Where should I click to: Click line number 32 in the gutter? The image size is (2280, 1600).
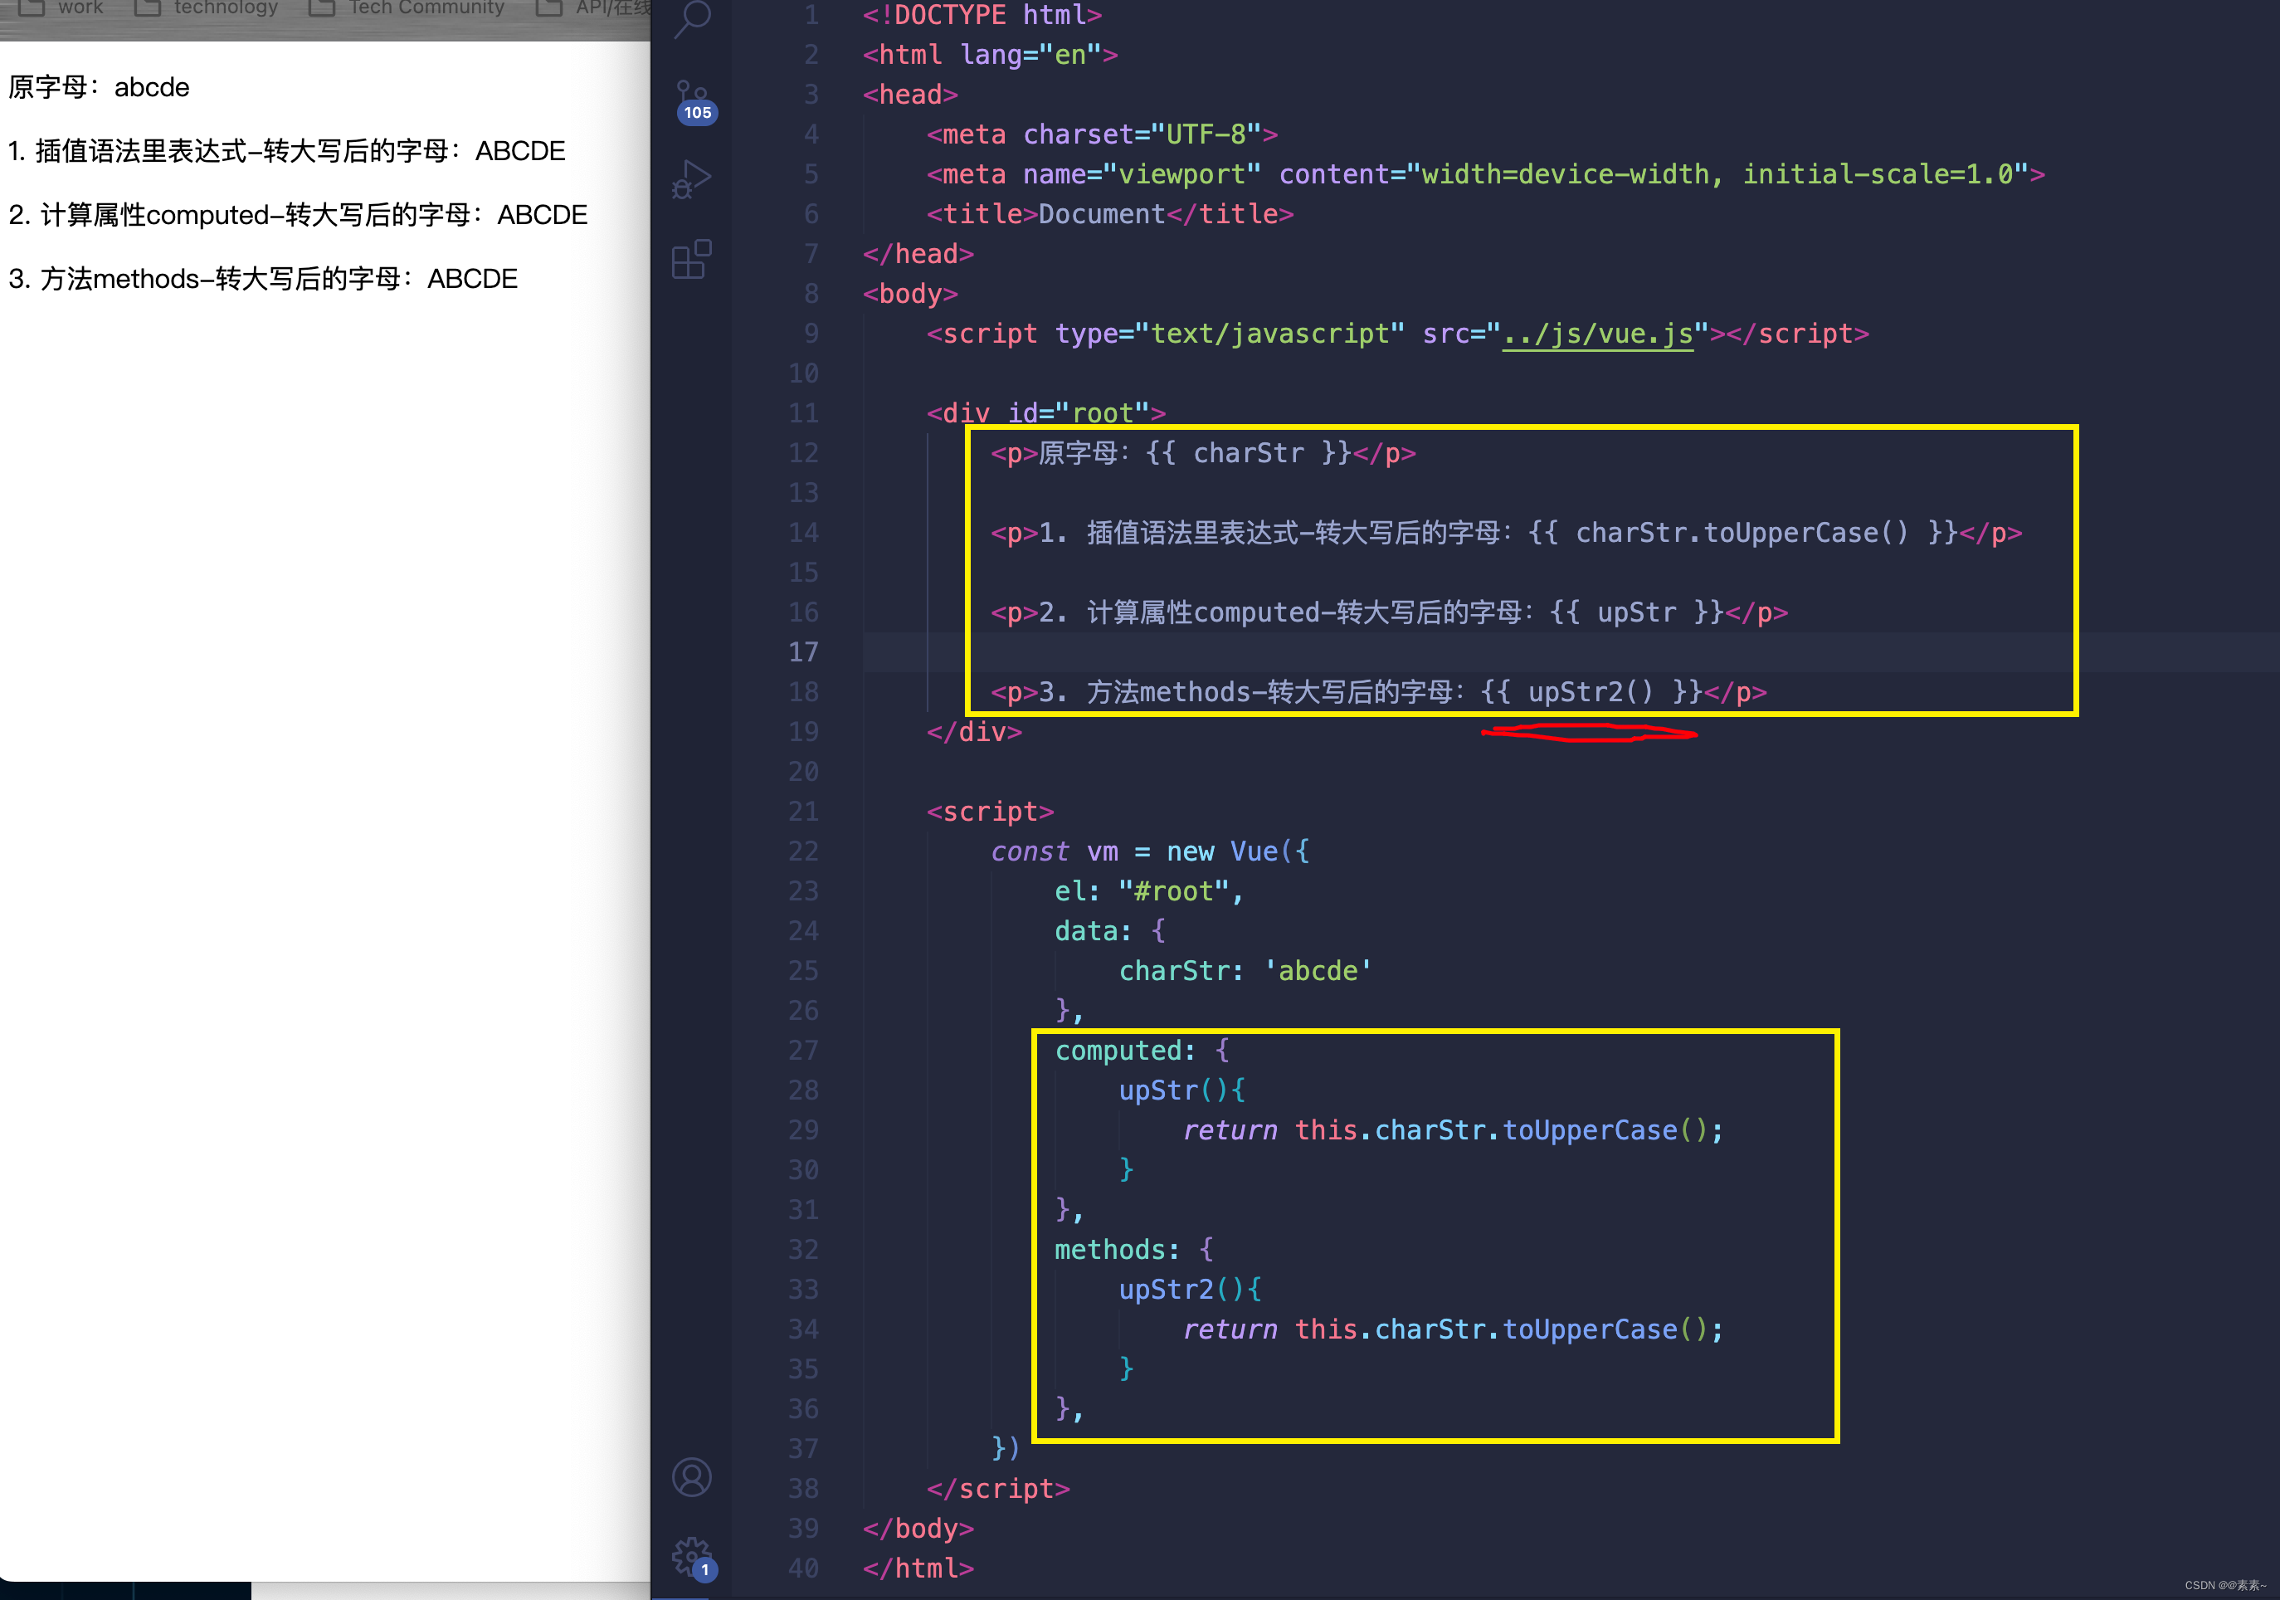(803, 1251)
